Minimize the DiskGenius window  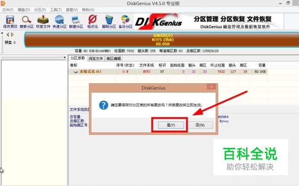click(x=280, y=3)
